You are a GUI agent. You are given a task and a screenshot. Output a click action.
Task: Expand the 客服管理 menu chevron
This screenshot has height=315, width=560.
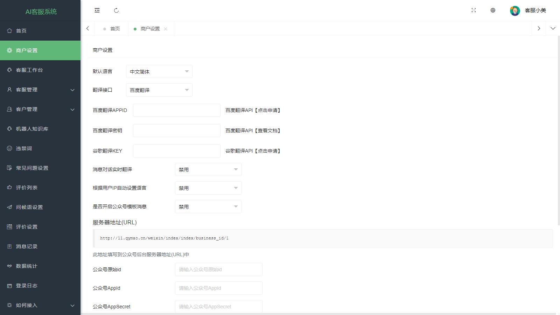72,90
